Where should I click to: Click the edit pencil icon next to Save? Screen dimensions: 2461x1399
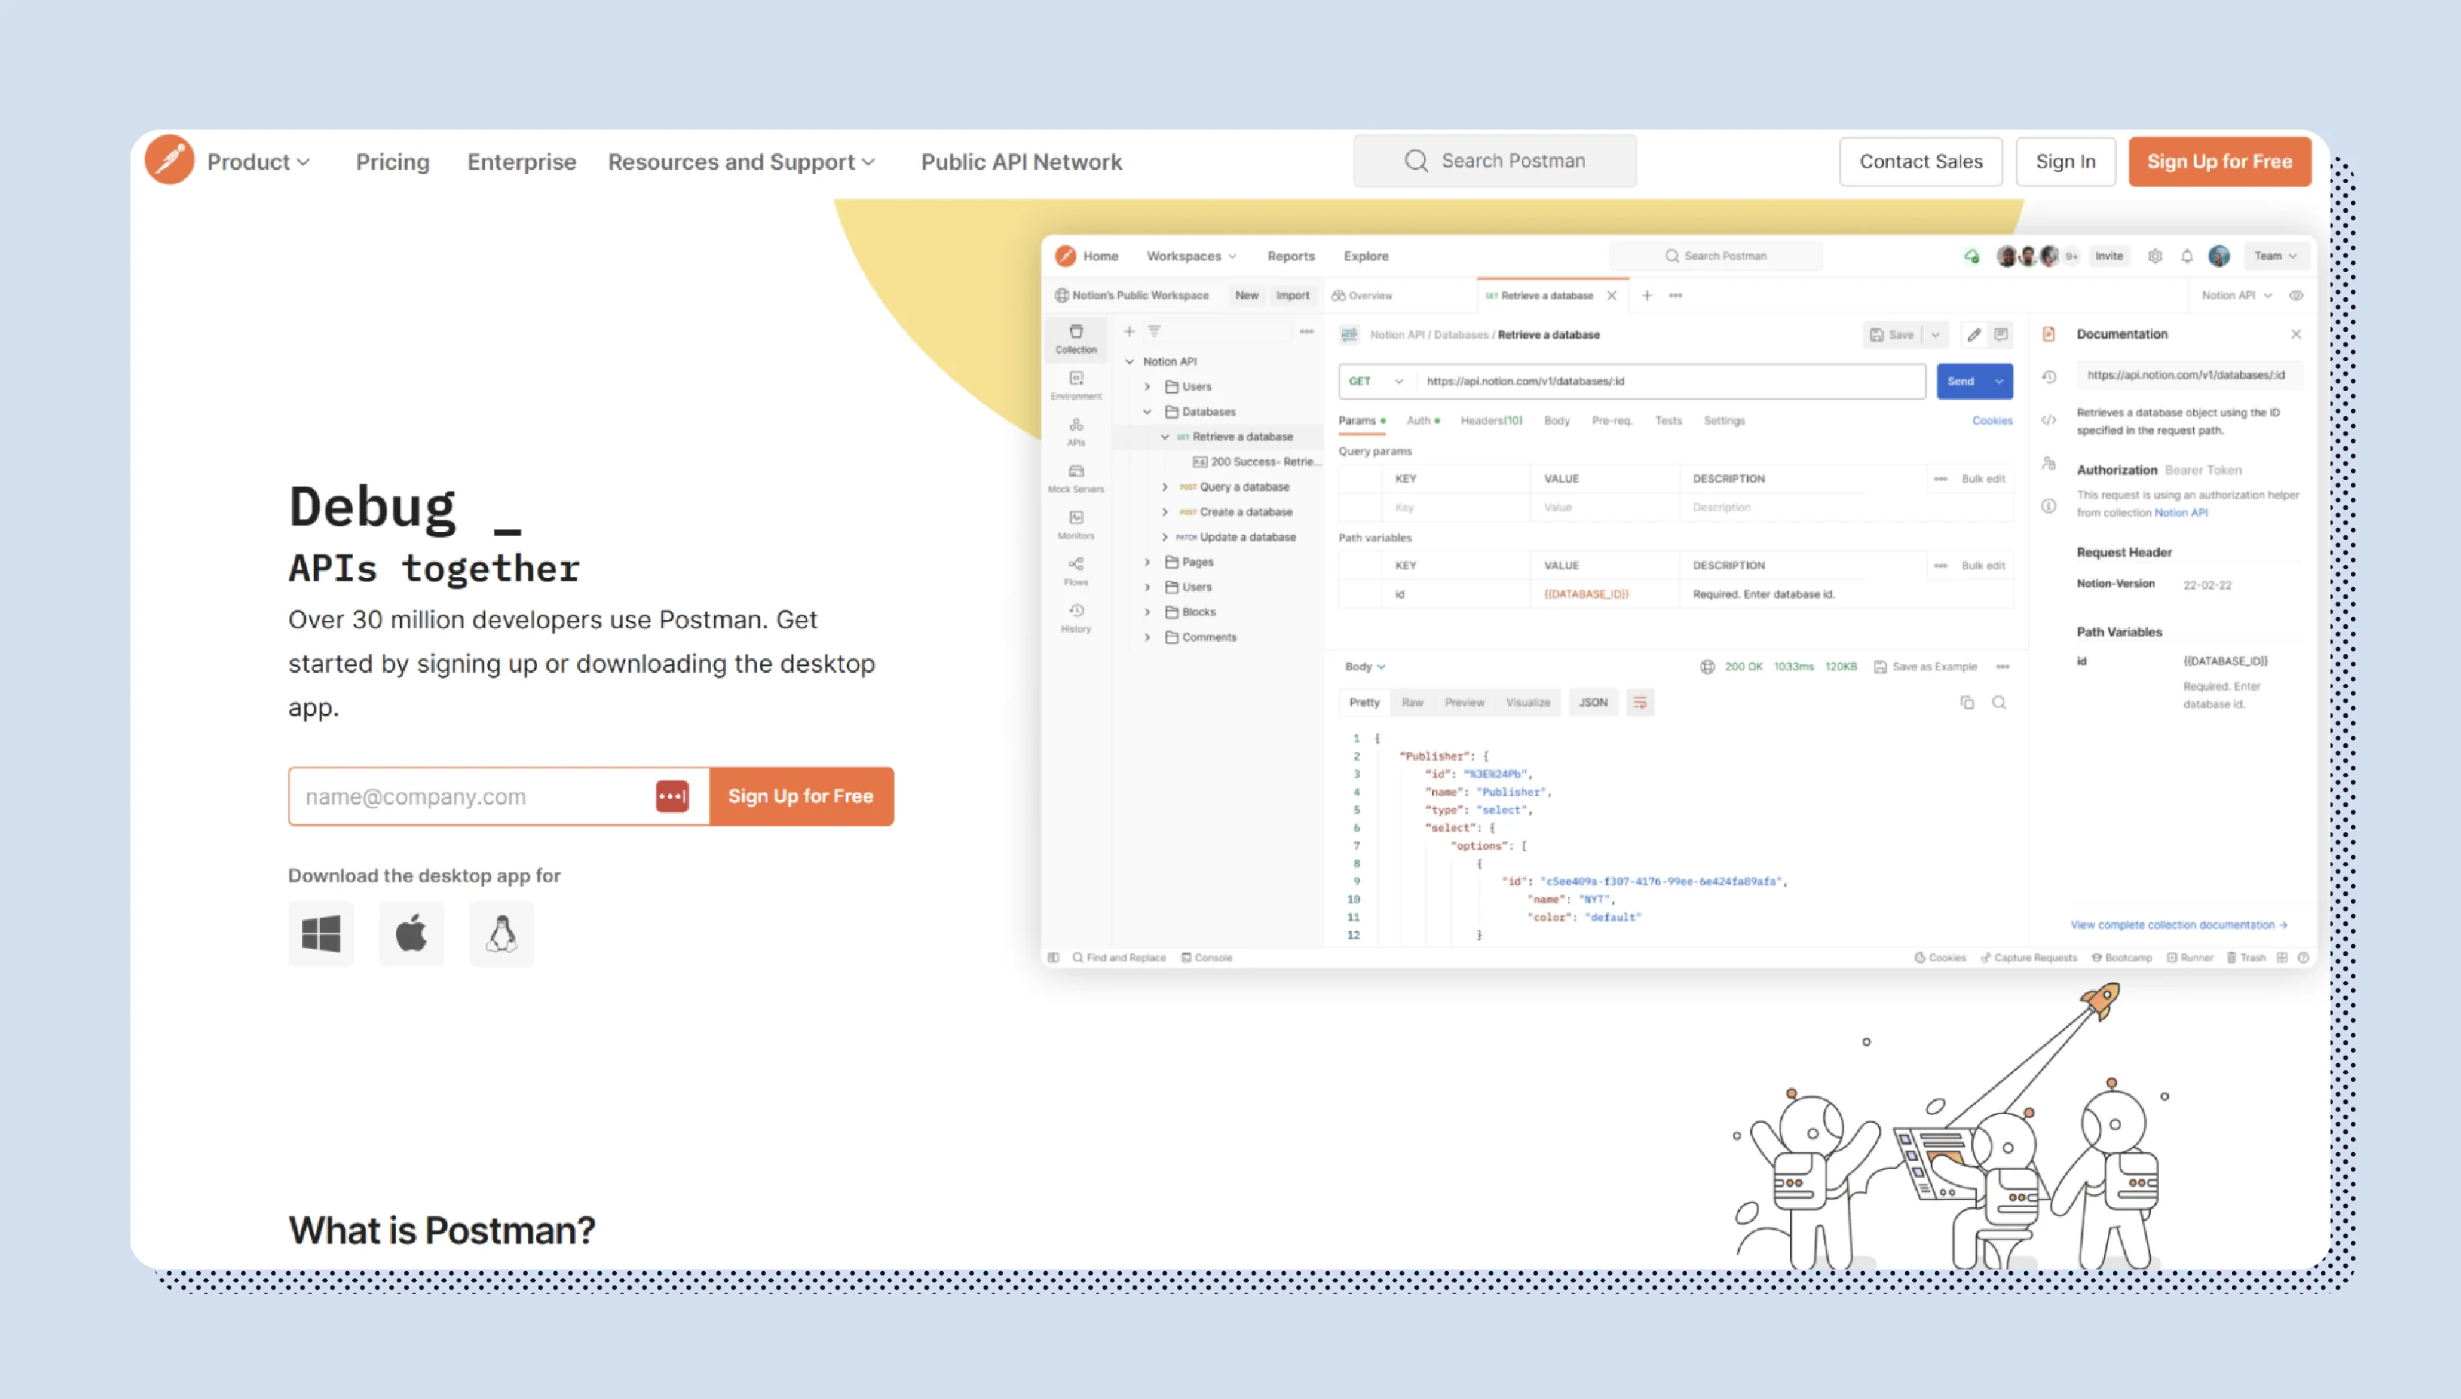click(1974, 334)
